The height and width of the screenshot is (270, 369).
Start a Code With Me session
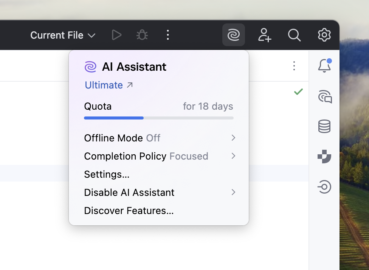point(264,35)
